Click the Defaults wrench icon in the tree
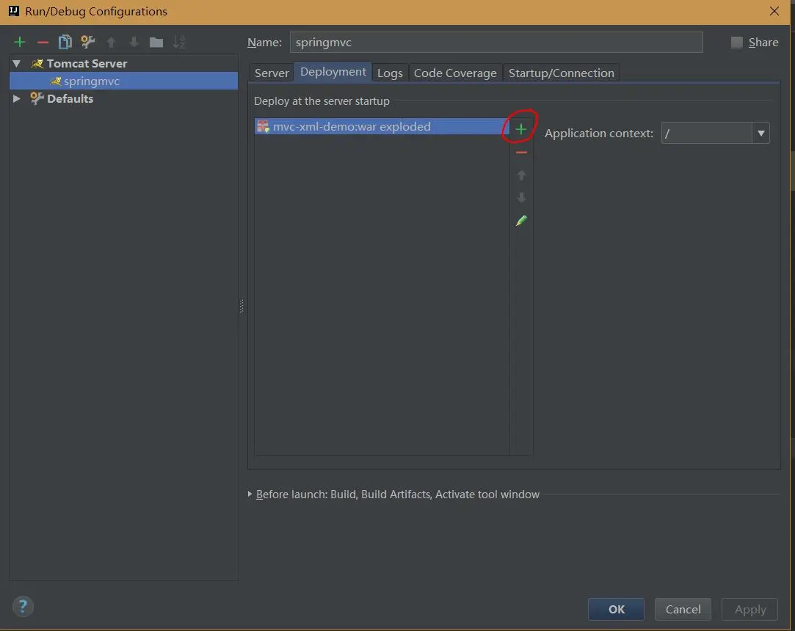795x631 pixels. (x=37, y=98)
